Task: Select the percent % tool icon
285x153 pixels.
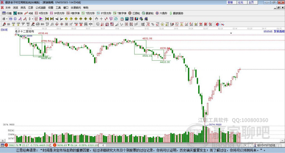Action: [x=153, y=24]
